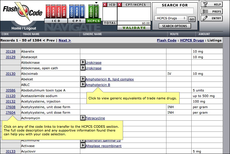
Task: Open PREFS settings button
Action: pyautogui.click(x=212, y=11)
